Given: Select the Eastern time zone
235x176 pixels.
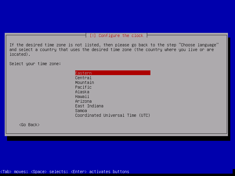Looking at the screenshot, I should point(83,73).
